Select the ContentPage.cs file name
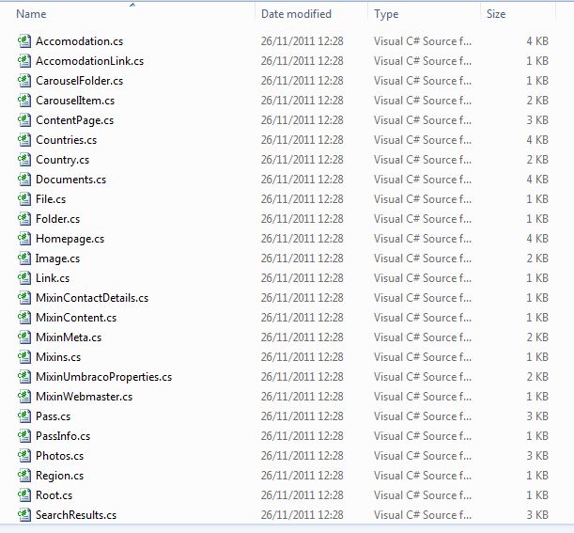Image resolution: width=574 pixels, height=533 pixels. click(74, 120)
